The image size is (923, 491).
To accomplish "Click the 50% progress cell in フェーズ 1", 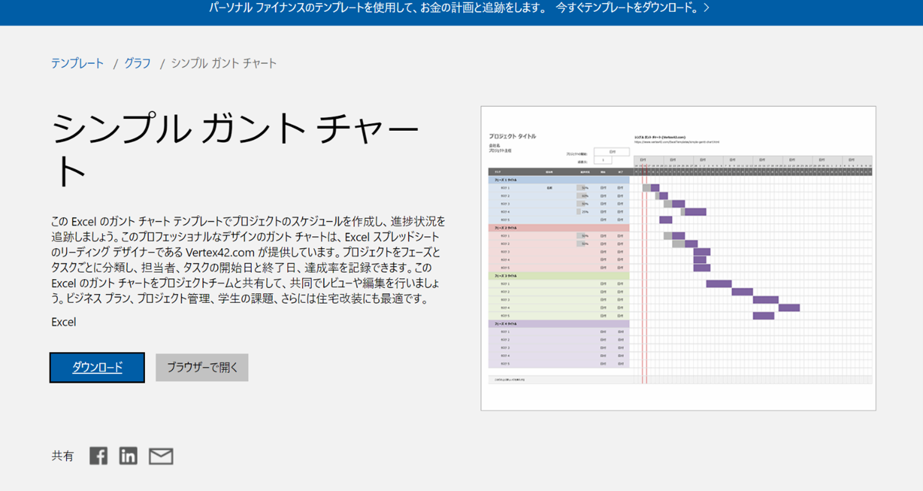I will [x=583, y=188].
